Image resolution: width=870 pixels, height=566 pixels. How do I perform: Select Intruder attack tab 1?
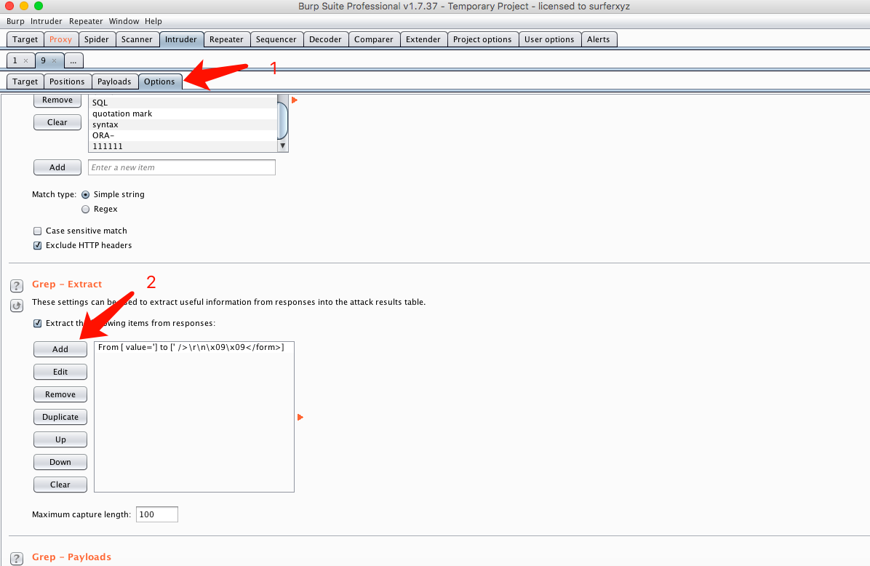point(15,60)
